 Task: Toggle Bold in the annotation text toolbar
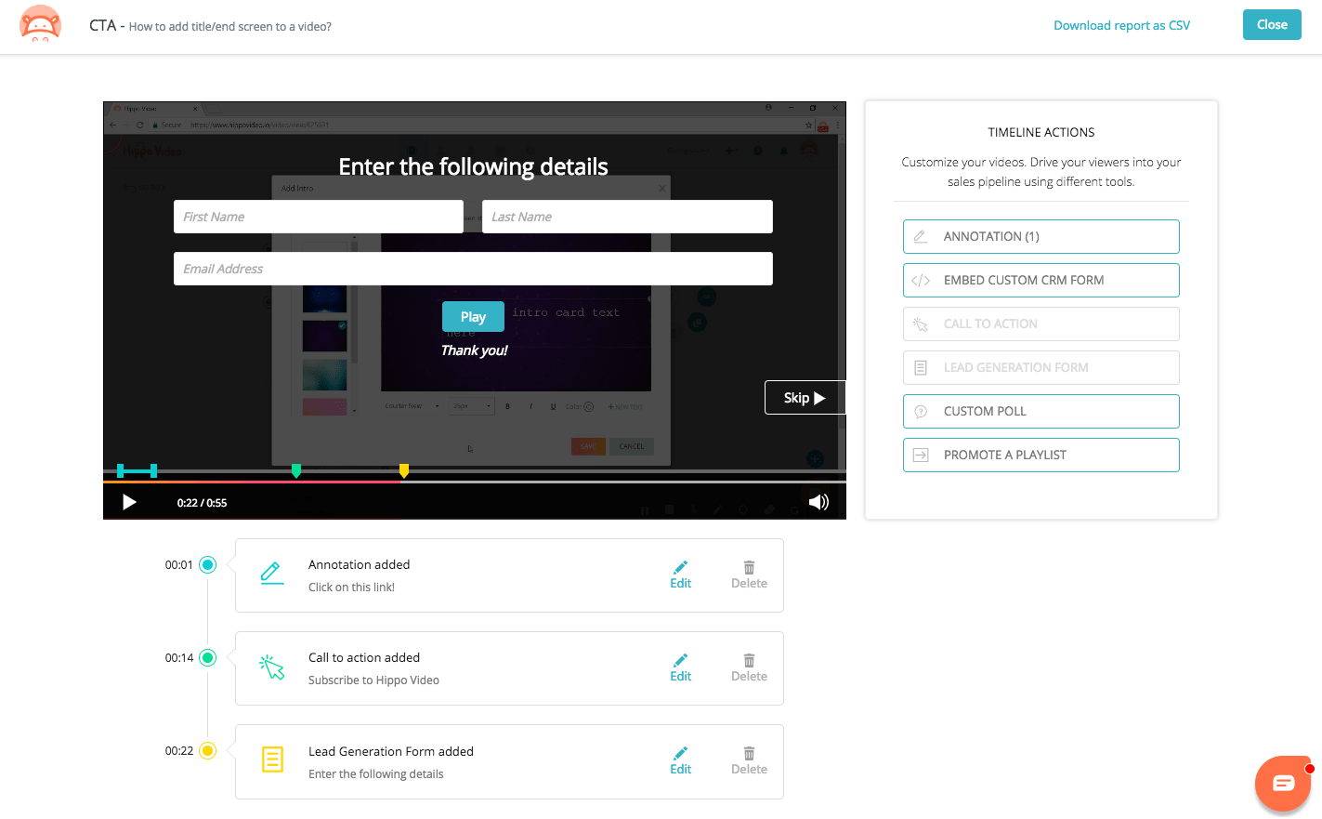508,406
